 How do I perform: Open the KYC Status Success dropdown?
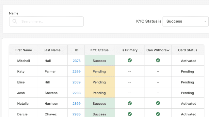(185, 21)
